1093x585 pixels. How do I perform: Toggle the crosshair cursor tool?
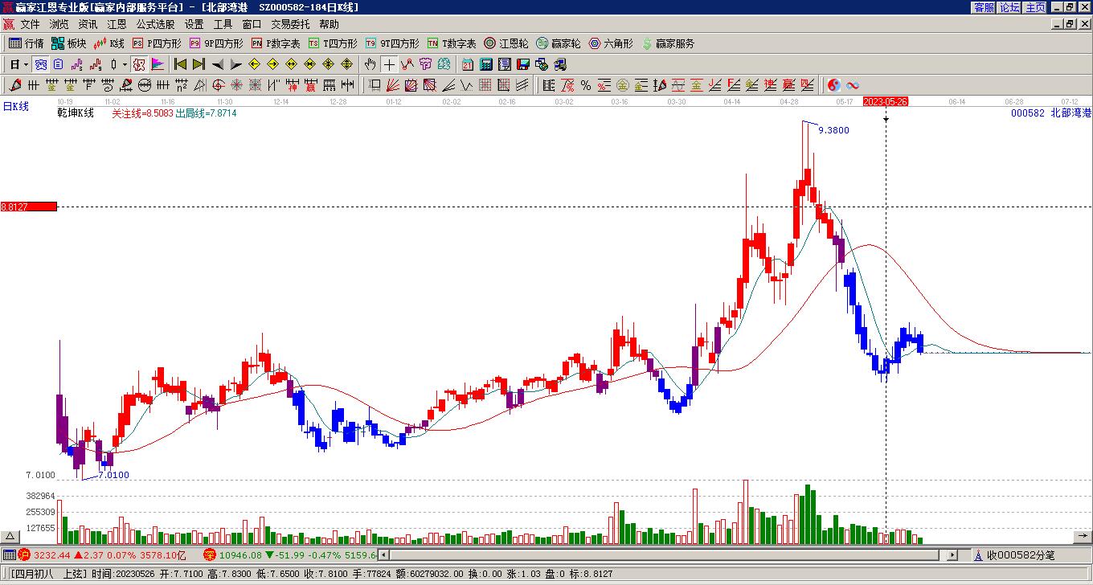[389, 64]
